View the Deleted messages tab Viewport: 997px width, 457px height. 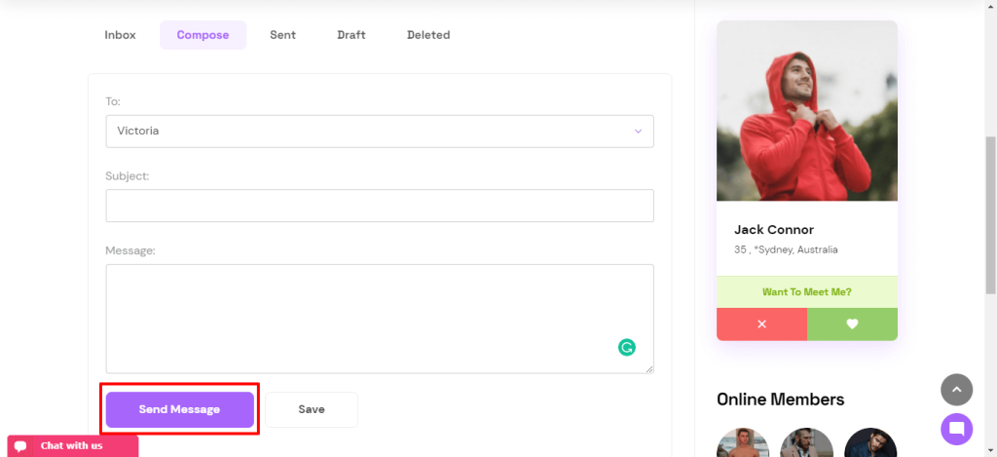[428, 35]
